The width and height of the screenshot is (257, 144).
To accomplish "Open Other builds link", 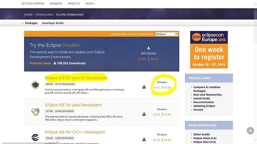I will pos(201,134).
